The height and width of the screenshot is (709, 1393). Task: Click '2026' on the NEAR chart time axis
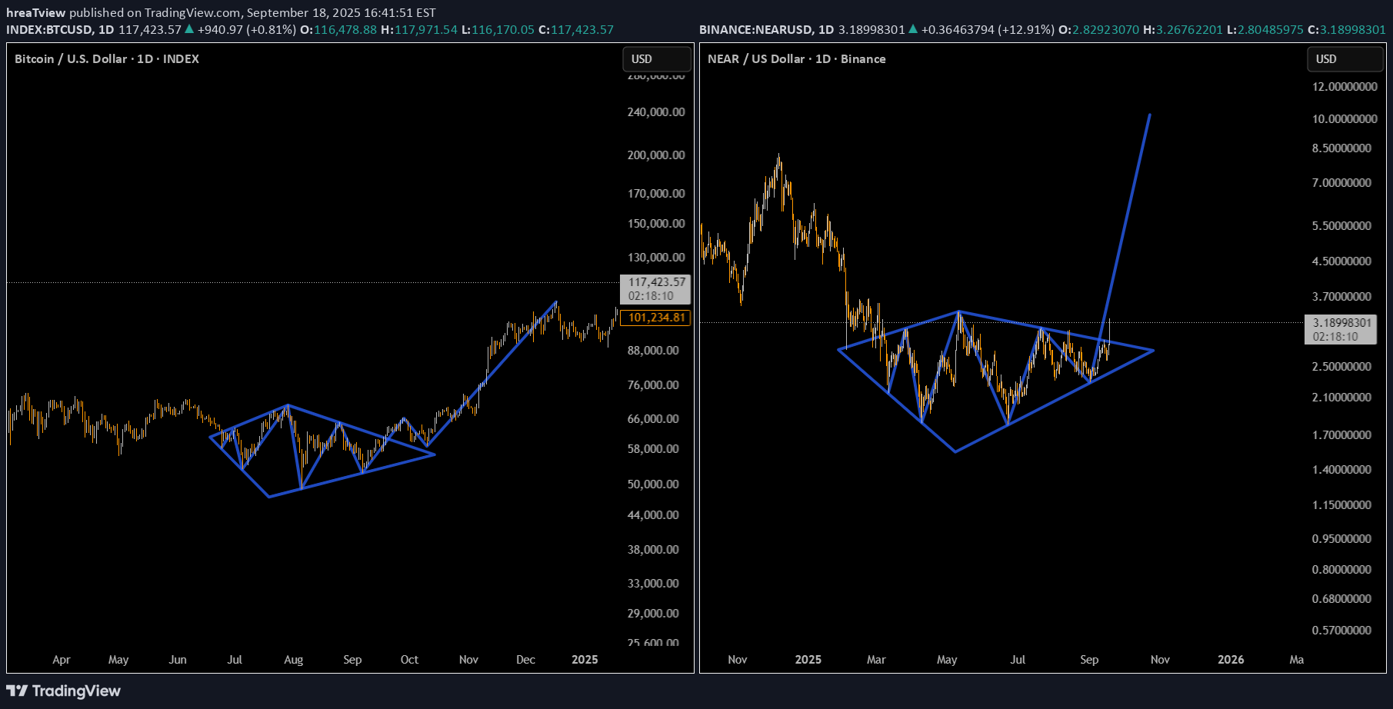[1231, 660]
